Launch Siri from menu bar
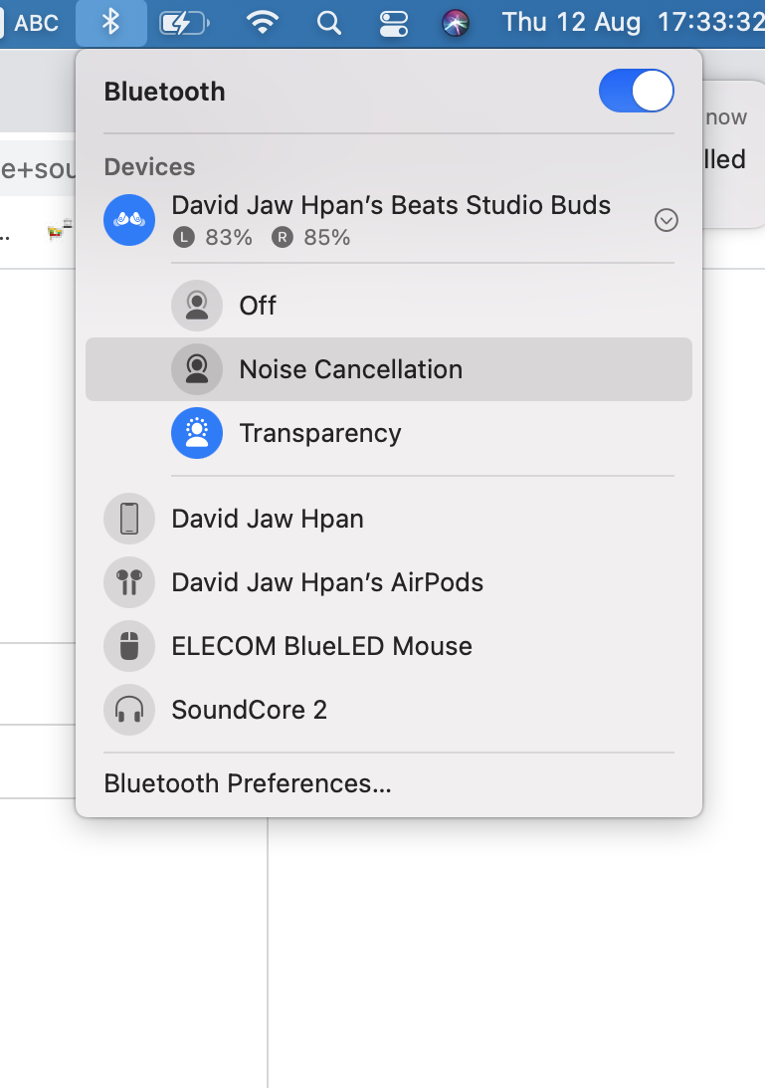The width and height of the screenshot is (765, 1088). [x=456, y=23]
